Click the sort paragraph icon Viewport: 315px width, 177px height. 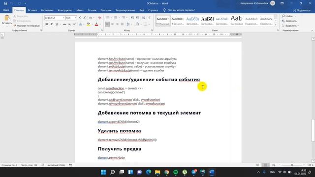[144, 18]
